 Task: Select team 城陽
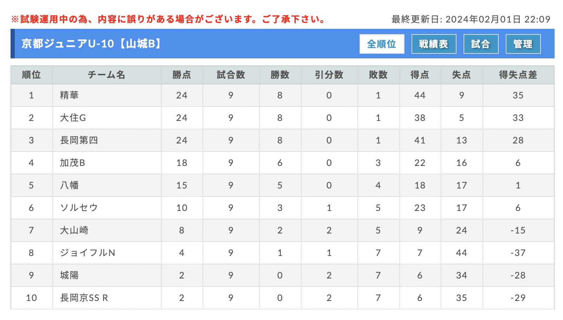coord(69,275)
